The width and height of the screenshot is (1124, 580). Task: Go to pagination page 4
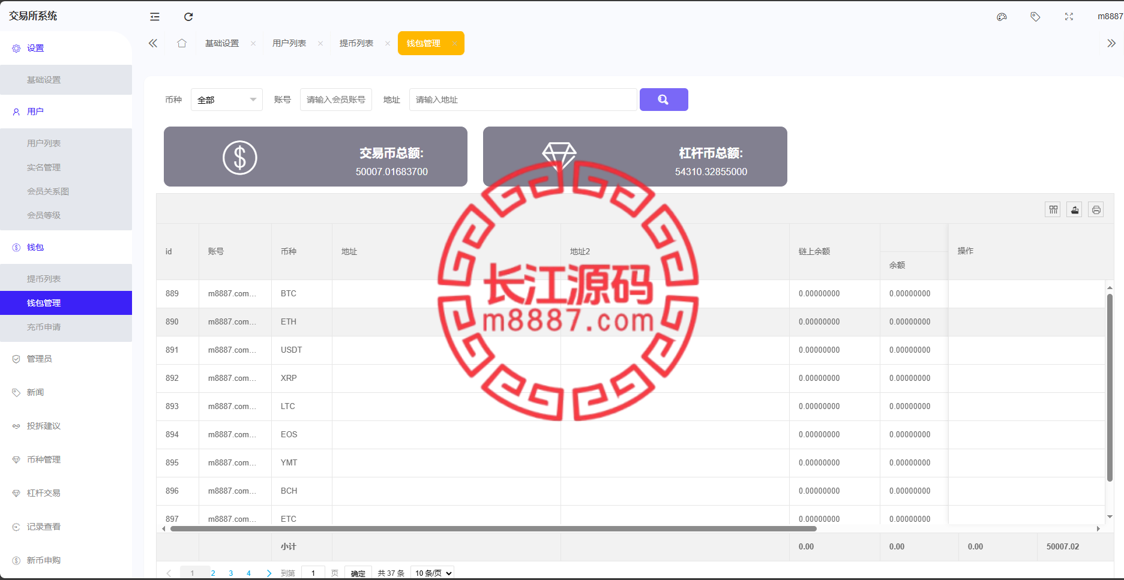pyautogui.click(x=248, y=573)
